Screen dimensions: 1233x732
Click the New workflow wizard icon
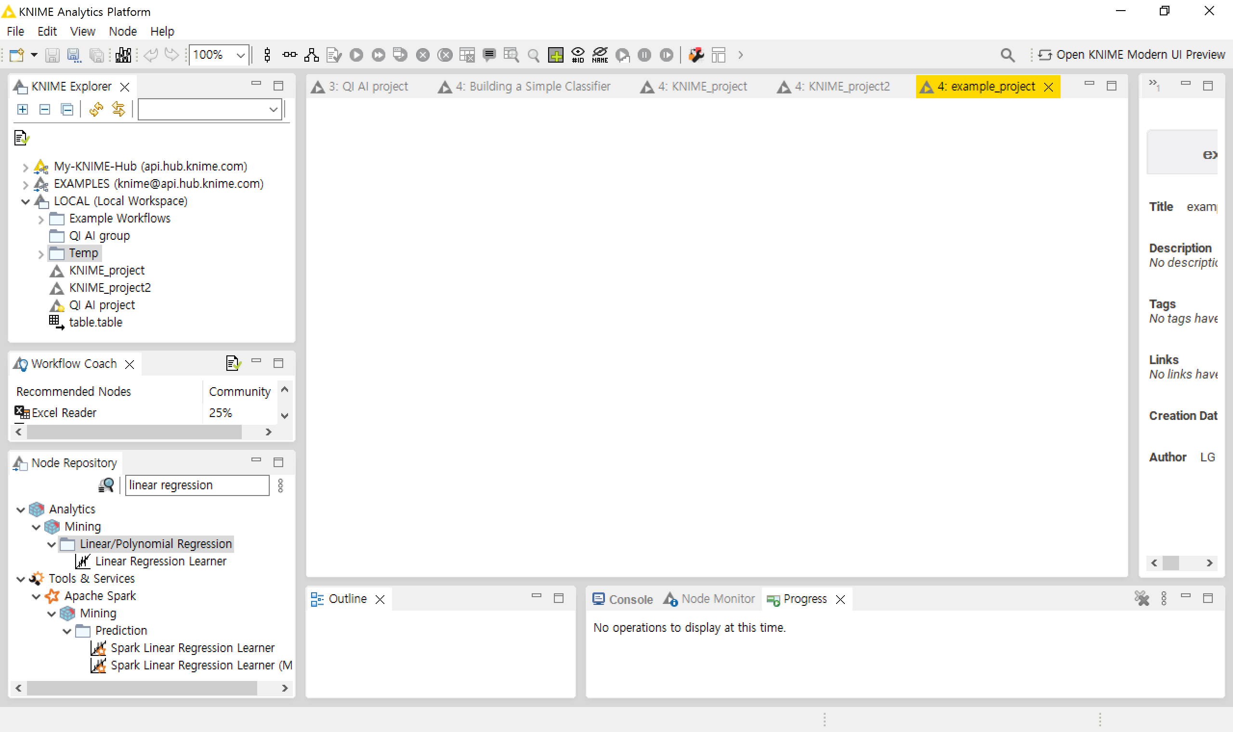[x=17, y=55]
